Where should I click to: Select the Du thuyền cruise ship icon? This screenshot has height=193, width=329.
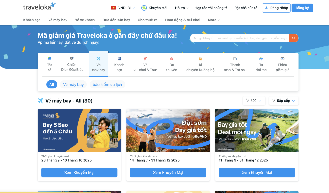(172, 59)
